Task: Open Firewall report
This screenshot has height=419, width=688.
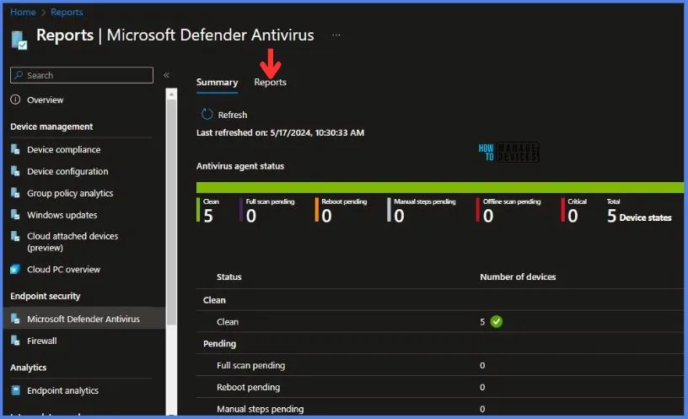Action: coord(41,341)
